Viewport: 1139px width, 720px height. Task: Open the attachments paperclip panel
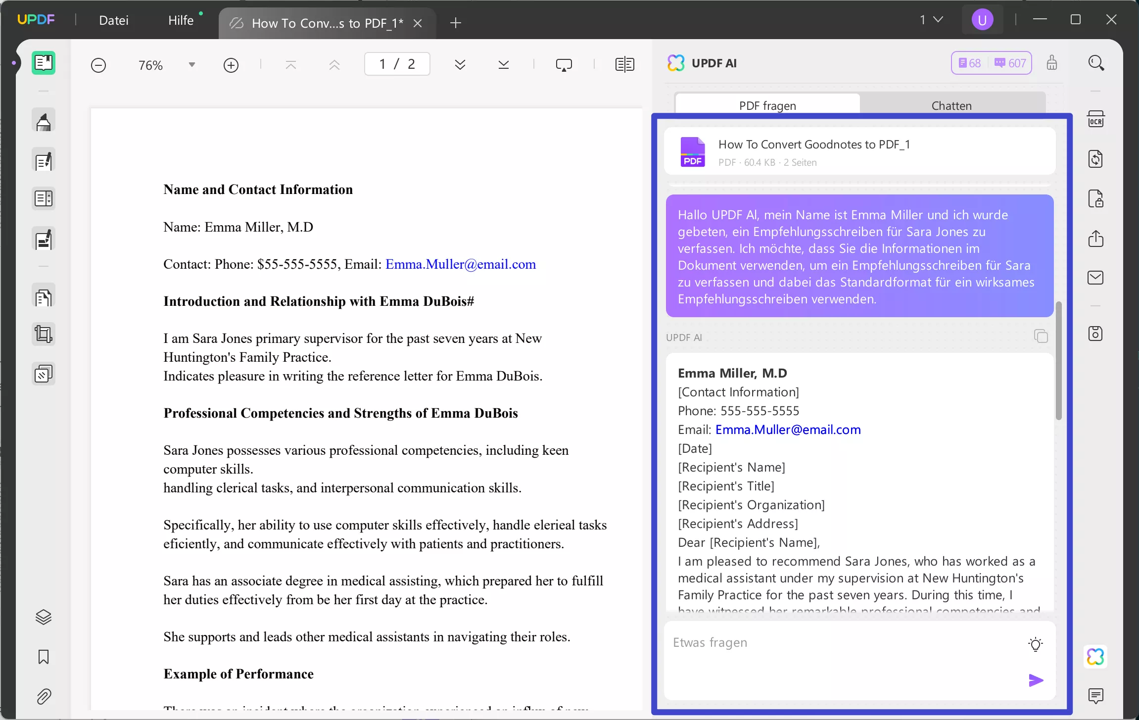coord(44,696)
